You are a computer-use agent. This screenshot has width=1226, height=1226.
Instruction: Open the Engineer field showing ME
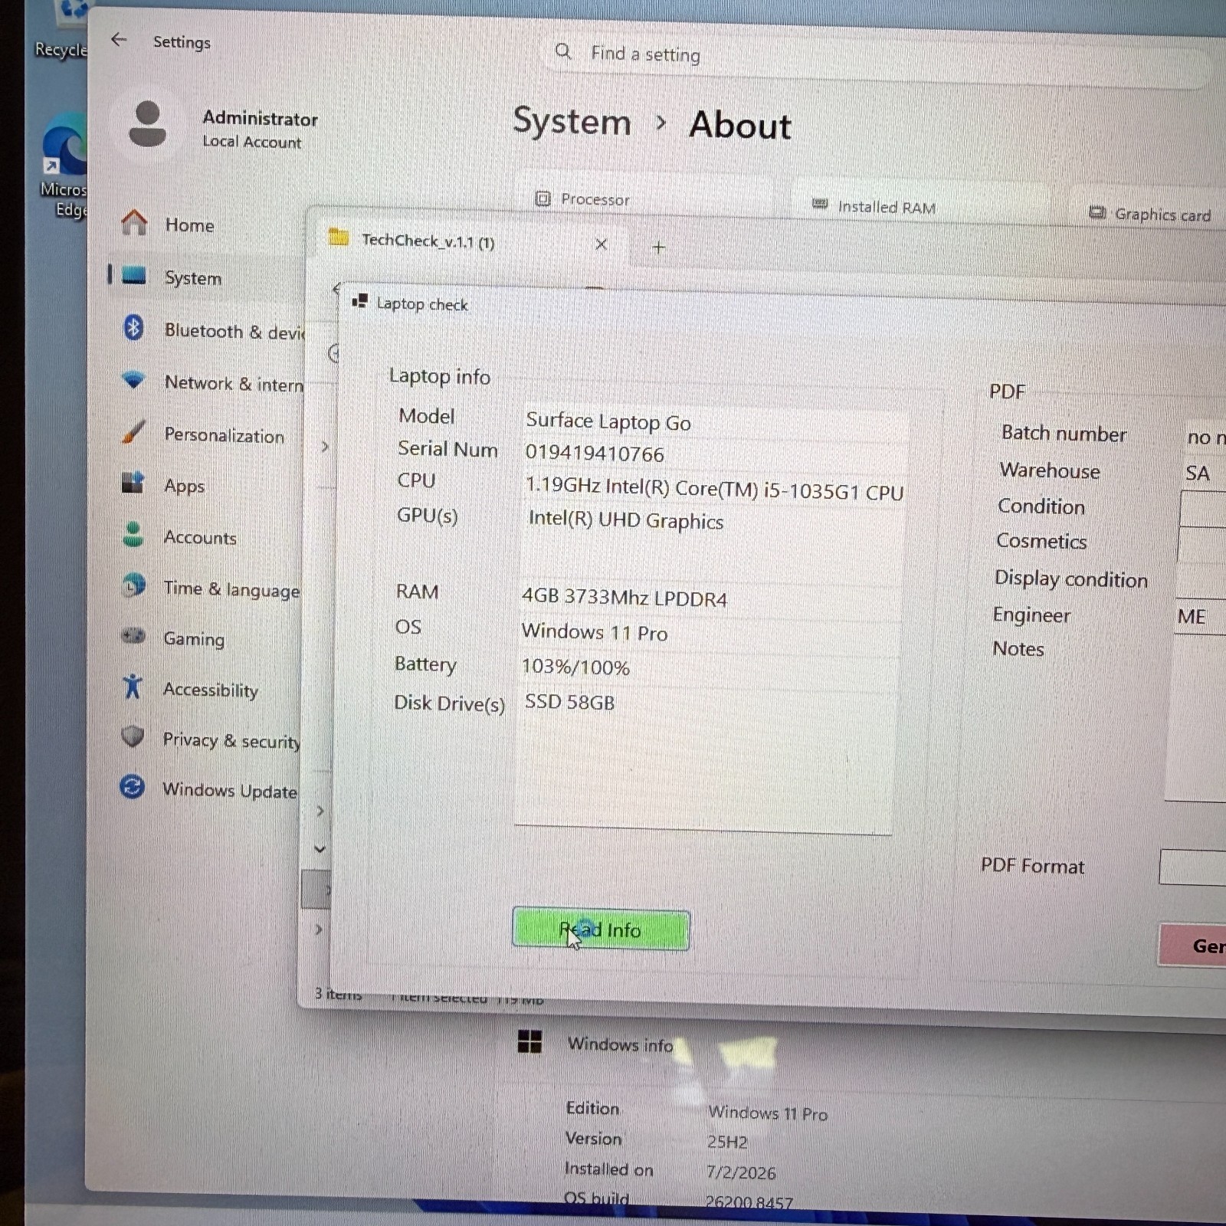point(1199,617)
